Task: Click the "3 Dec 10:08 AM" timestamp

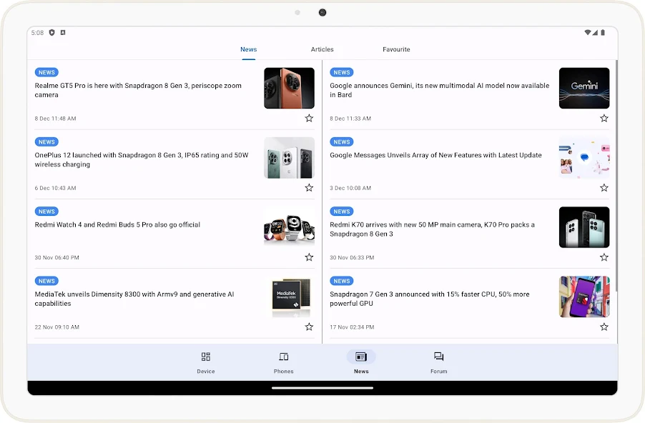Action: 350,188
